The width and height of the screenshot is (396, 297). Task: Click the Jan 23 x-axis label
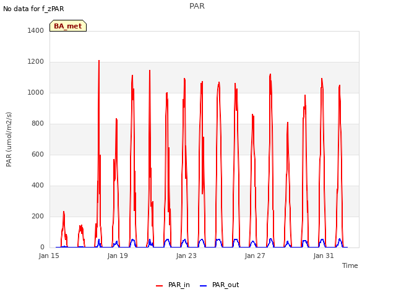(x=186, y=256)
